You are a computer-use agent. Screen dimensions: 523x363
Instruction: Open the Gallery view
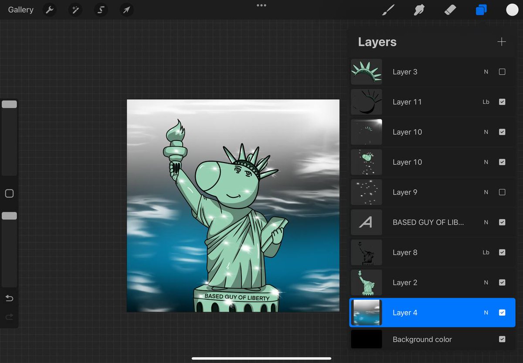[x=20, y=10]
